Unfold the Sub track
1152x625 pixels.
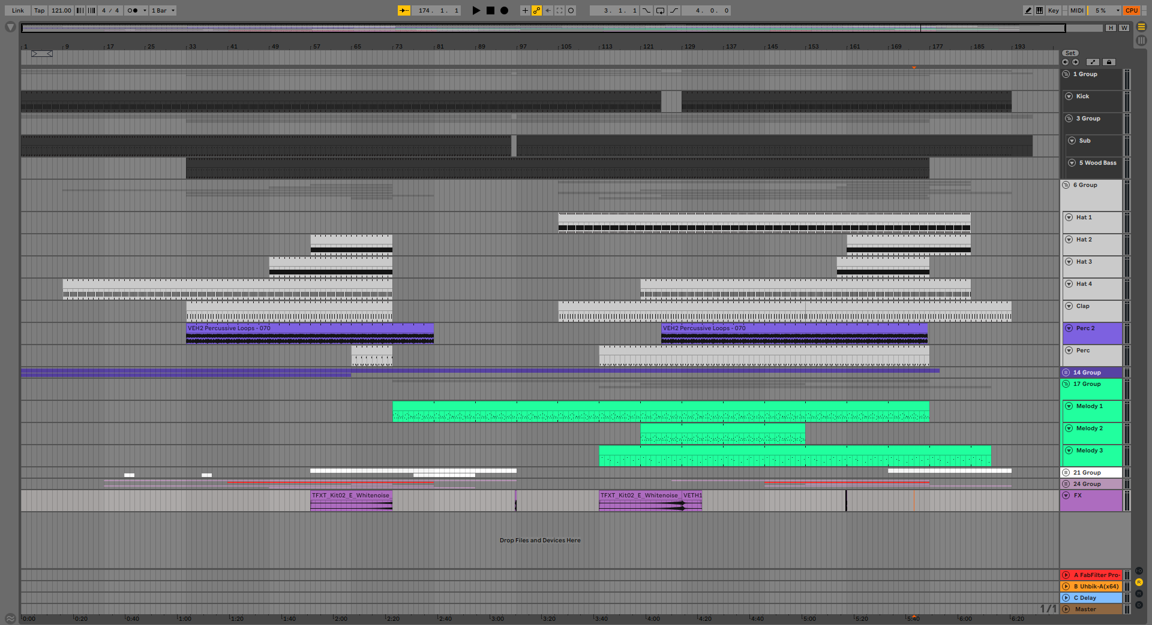1072,141
